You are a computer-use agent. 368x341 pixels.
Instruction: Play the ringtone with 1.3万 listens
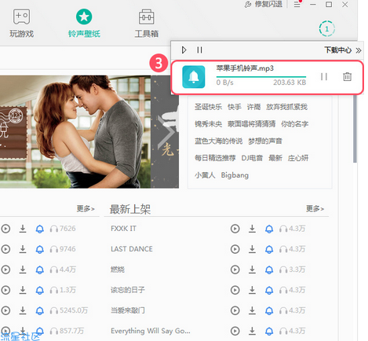[x=5, y=290]
